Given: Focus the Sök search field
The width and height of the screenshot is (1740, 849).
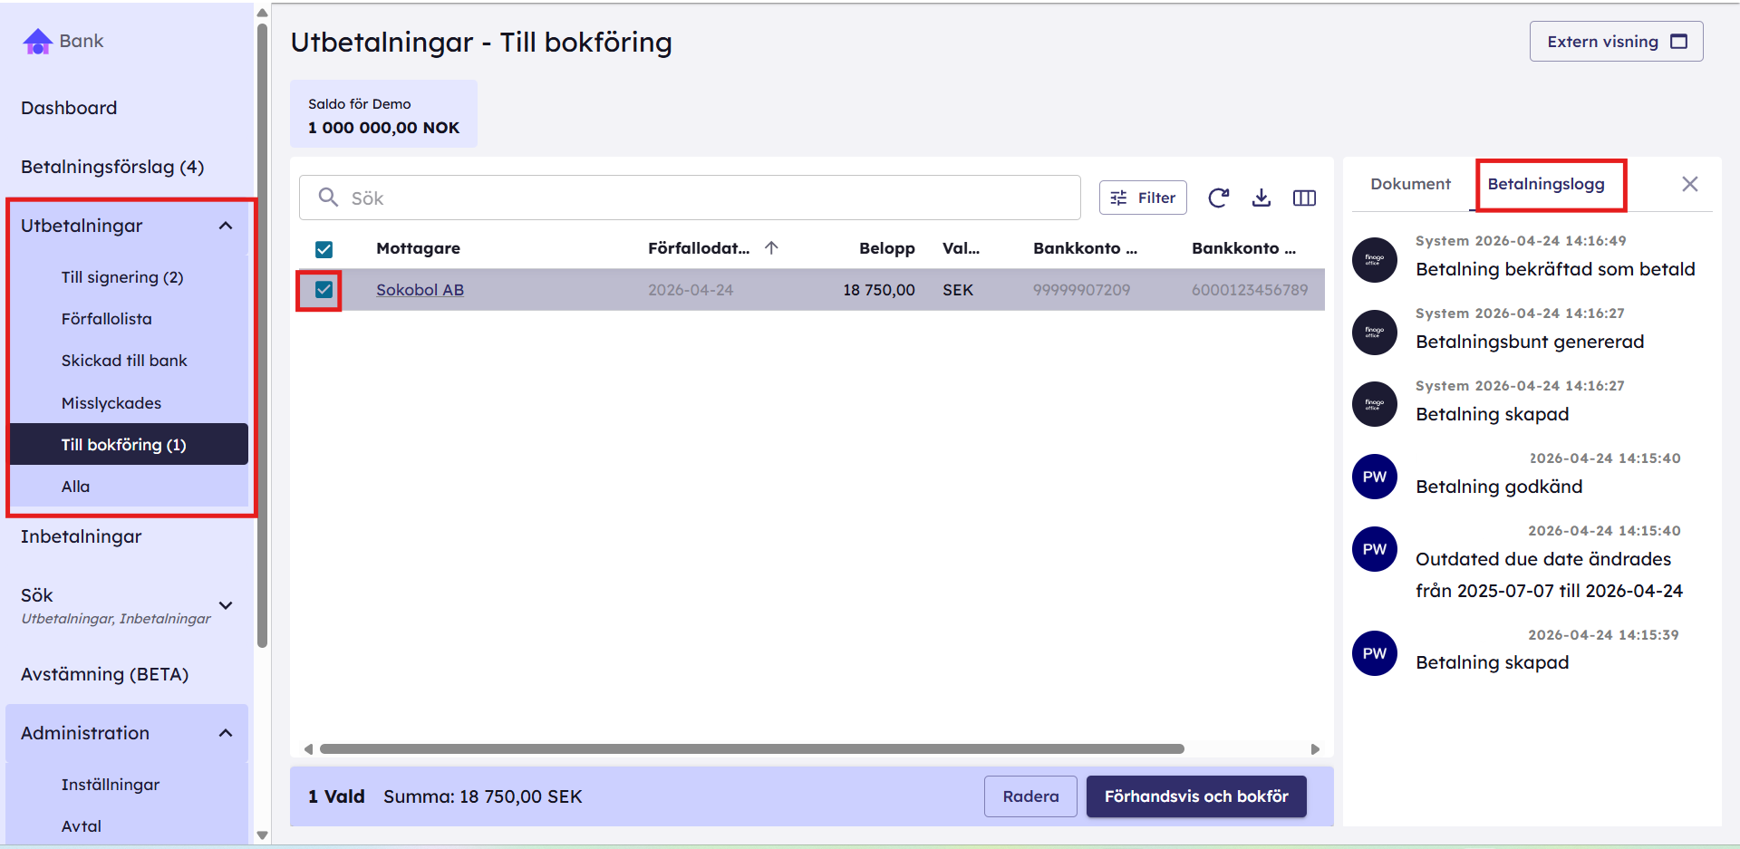Looking at the screenshot, I should click(690, 198).
